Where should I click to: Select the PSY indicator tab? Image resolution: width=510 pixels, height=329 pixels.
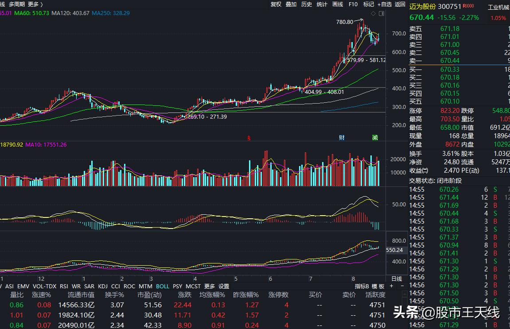pyautogui.click(x=177, y=286)
